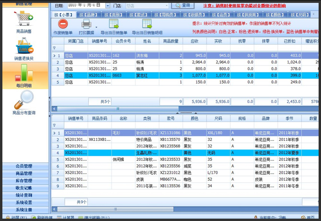Click the filter cell under 款号 column
Viewport: 321px width, 221px height.
click(171, 125)
